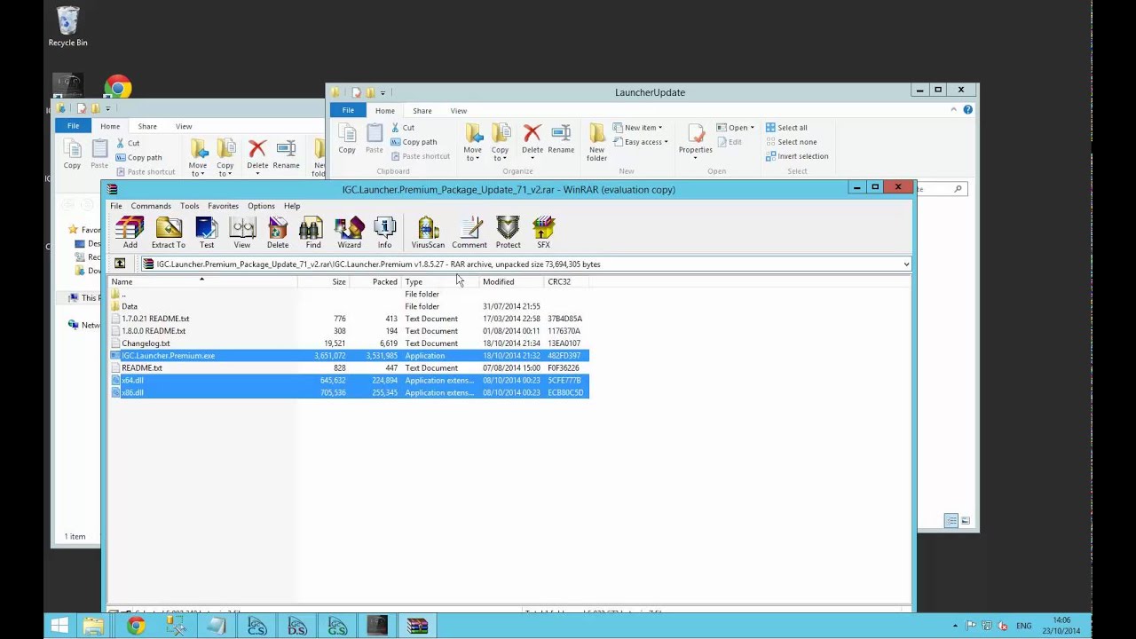This screenshot has height=639, width=1136.
Task: Select x64.dll in the archive
Action: click(x=349, y=381)
